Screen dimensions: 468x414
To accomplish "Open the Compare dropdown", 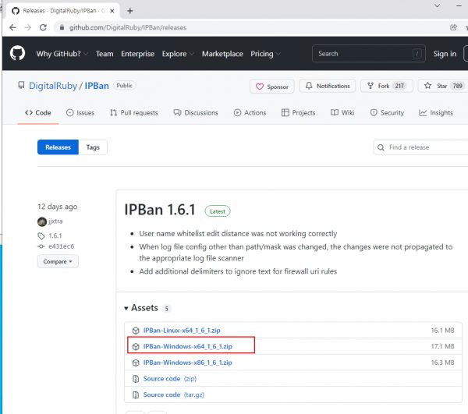I will coord(58,261).
